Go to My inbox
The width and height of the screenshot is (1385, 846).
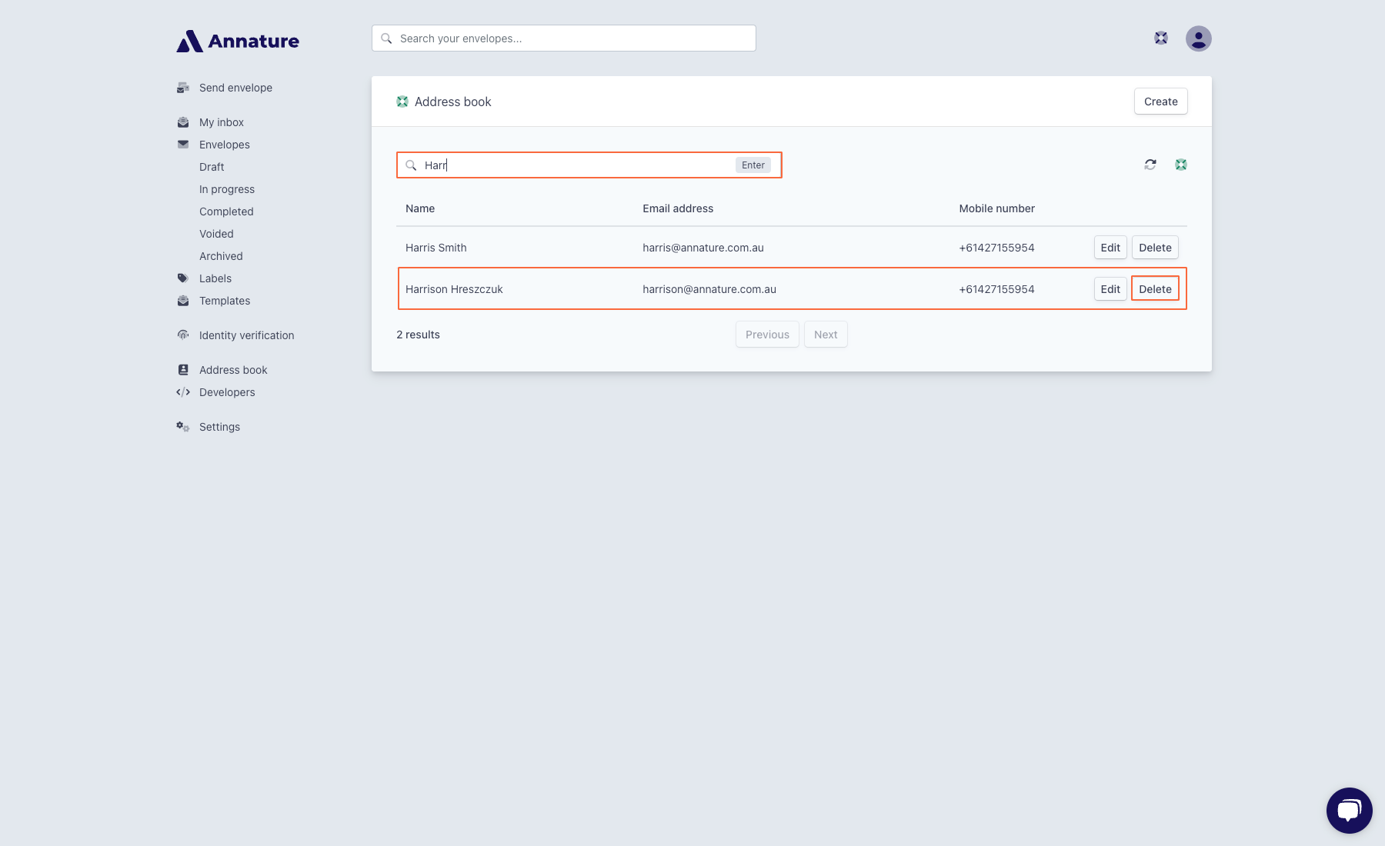pyautogui.click(x=222, y=122)
